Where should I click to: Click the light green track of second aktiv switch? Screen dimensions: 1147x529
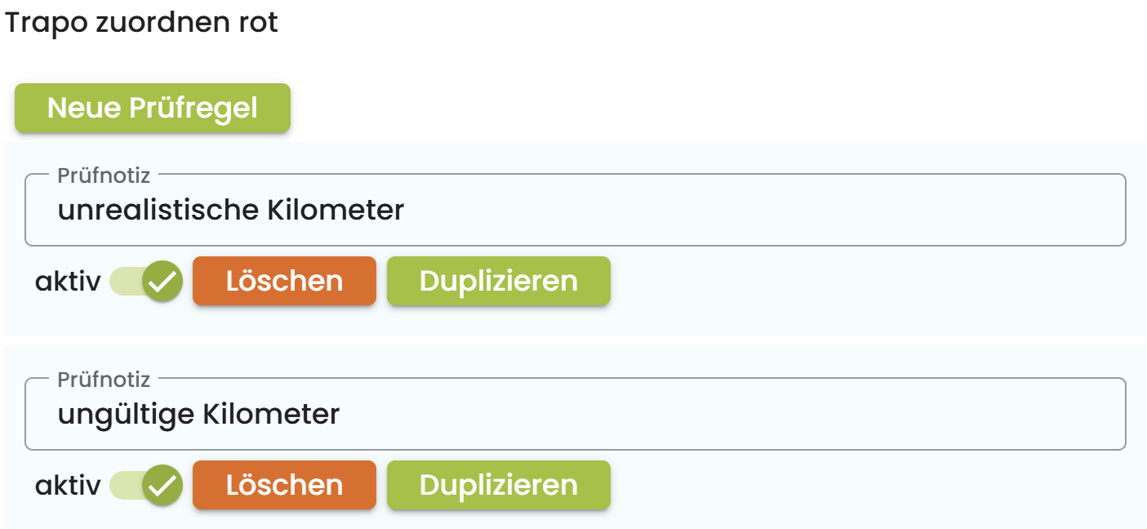coord(122,486)
